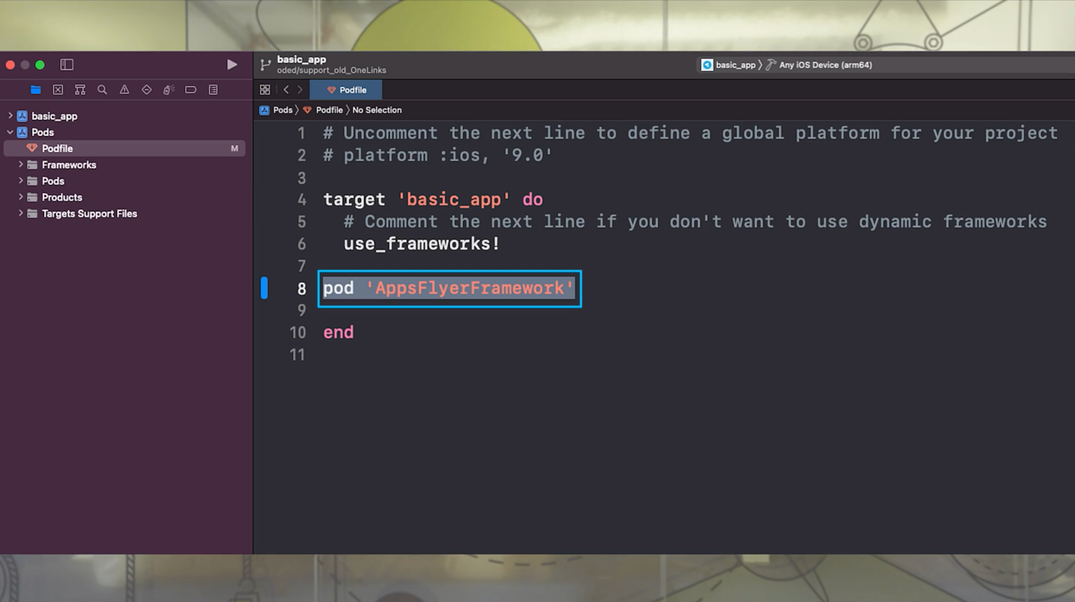This screenshot has width=1075, height=602.
Task: Open the Source Control navigator
Action: click(58, 90)
